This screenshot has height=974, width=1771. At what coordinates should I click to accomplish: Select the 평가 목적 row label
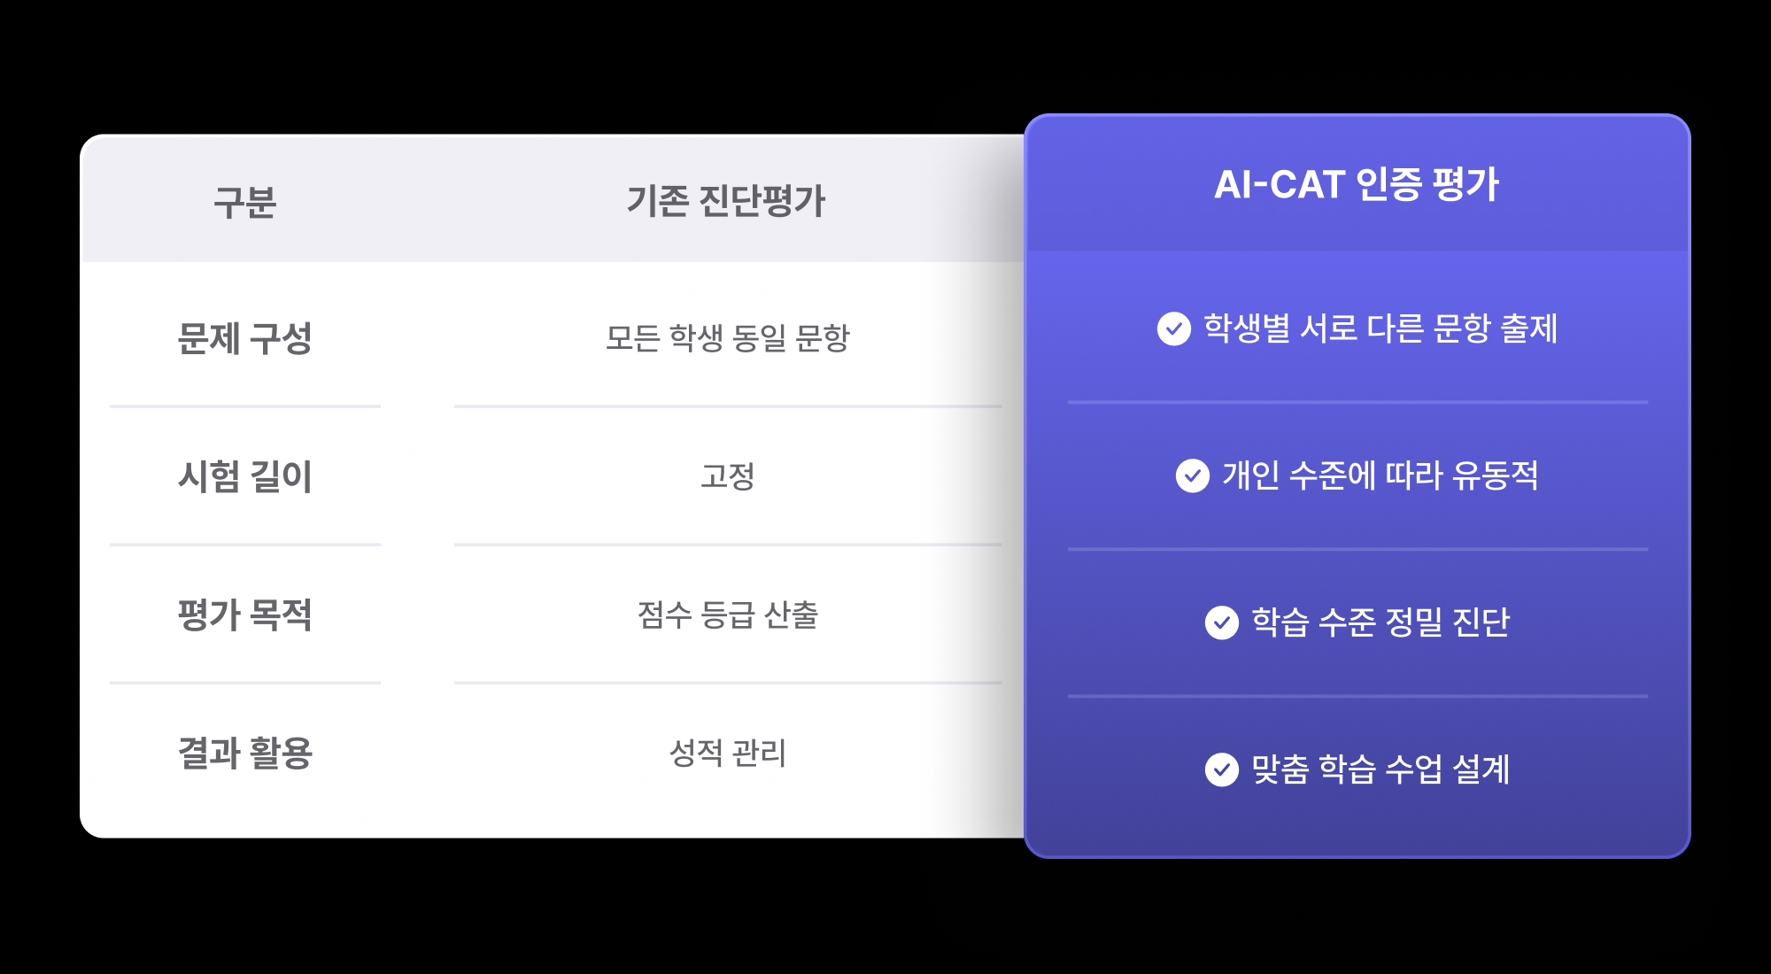click(245, 615)
